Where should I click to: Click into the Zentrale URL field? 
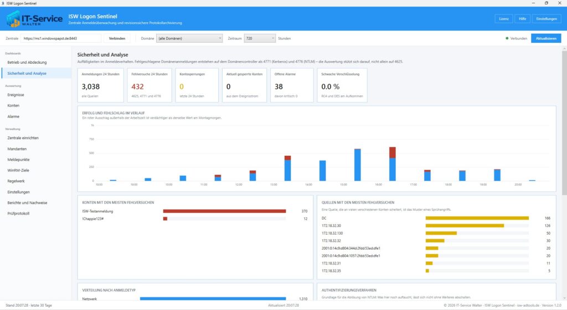coord(61,38)
